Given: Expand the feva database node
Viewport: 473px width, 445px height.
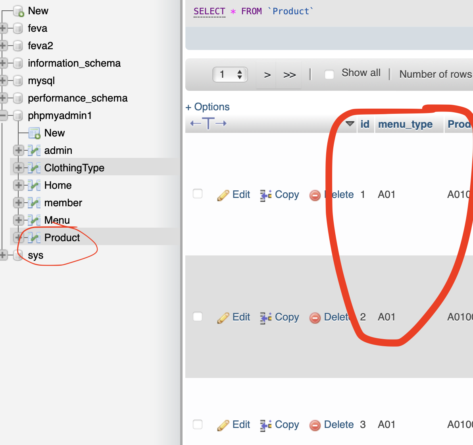Looking at the screenshot, I should [3, 28].
